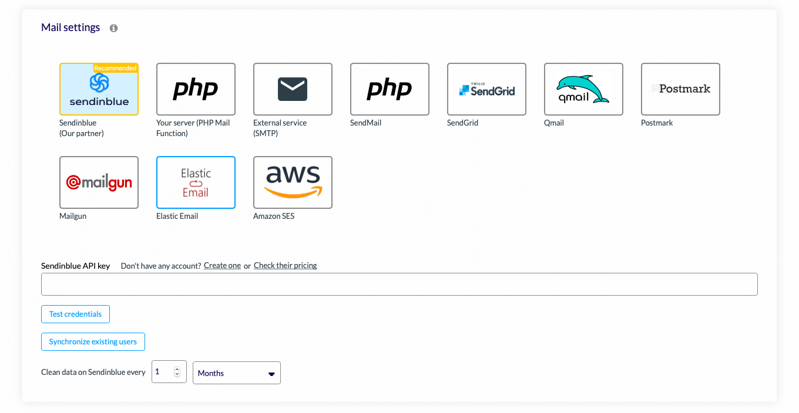
Task: Select the Elastic Email provider tile
Action: coord(196,182)
